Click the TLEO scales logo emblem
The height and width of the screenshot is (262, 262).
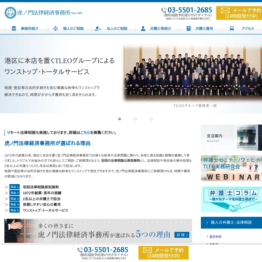click(x=10, y=13)
